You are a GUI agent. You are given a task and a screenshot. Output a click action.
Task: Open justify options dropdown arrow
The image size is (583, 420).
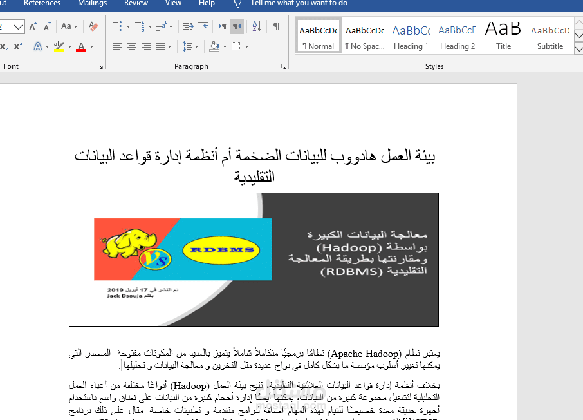click(x=169, y=47)
